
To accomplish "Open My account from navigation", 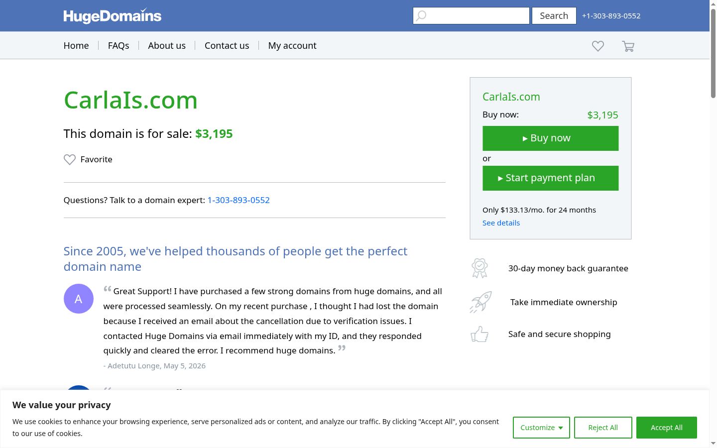I will 292,45.
